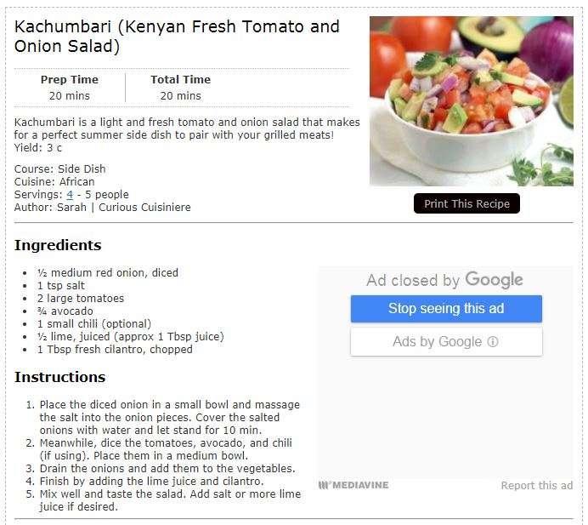Click the Stop seeing this ad button
Image resolution: width=588 pixels, height=525 pixels.
pyautogui.click(x=446, y=309)
